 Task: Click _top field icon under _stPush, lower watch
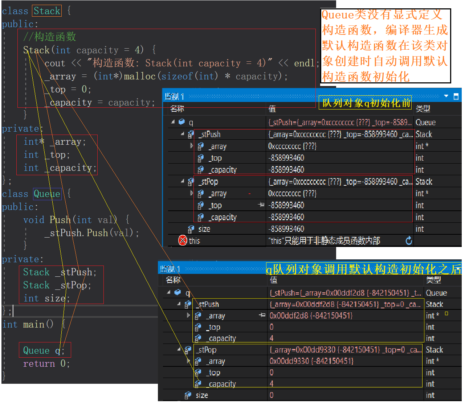(x=197, y=327)
